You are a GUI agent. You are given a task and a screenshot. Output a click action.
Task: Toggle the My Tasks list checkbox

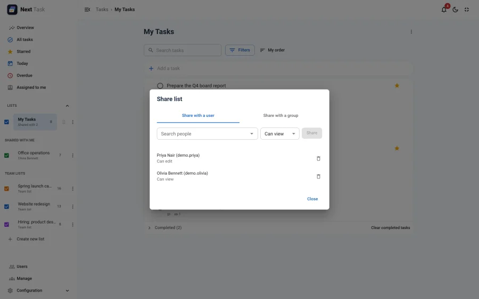tap(6, 122)
